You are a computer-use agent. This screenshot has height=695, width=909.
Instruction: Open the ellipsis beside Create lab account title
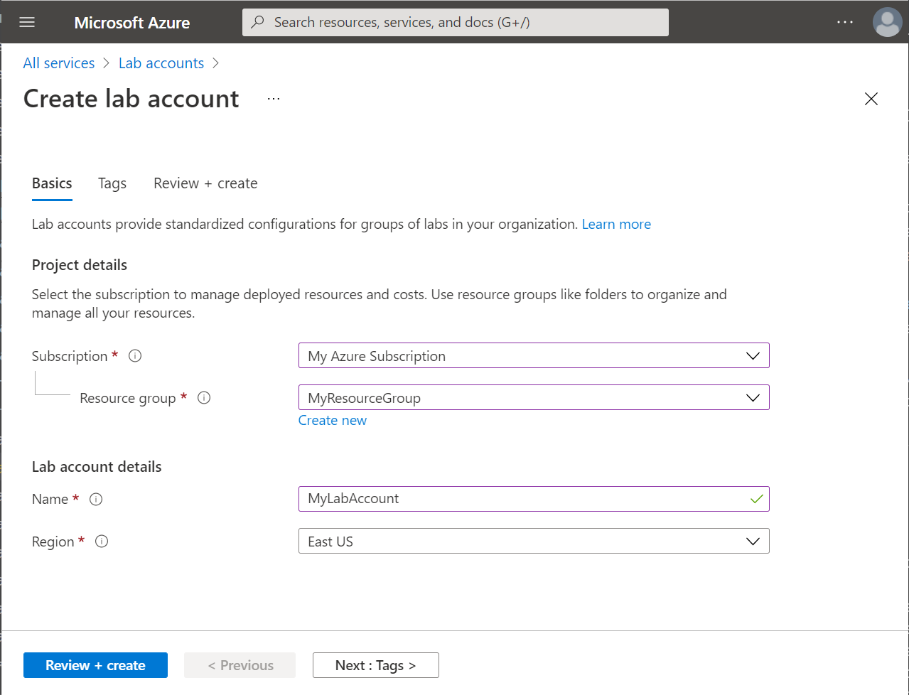click(x=273, y=98)
